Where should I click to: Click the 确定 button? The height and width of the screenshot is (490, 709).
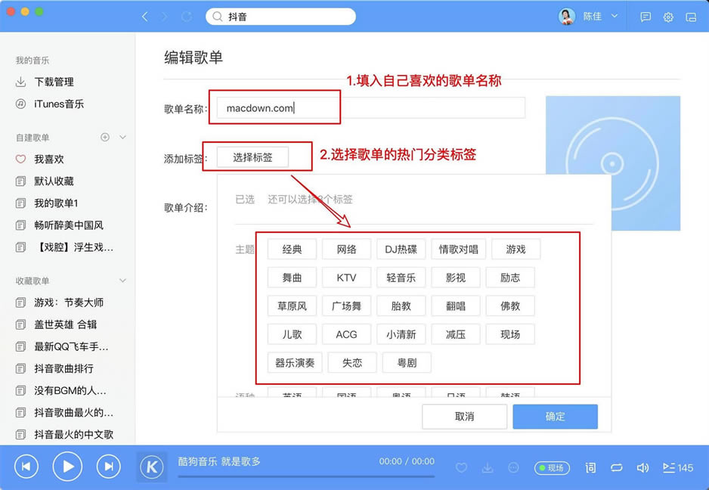point(555,417)
